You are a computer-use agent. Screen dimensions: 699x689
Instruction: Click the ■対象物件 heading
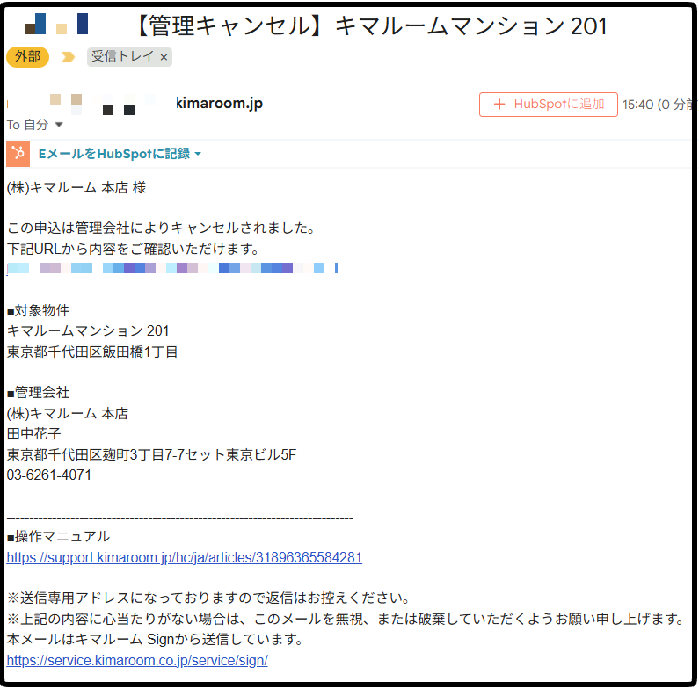pos(39,310)
